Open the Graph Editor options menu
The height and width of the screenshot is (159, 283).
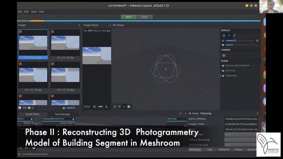click(185, 114)
